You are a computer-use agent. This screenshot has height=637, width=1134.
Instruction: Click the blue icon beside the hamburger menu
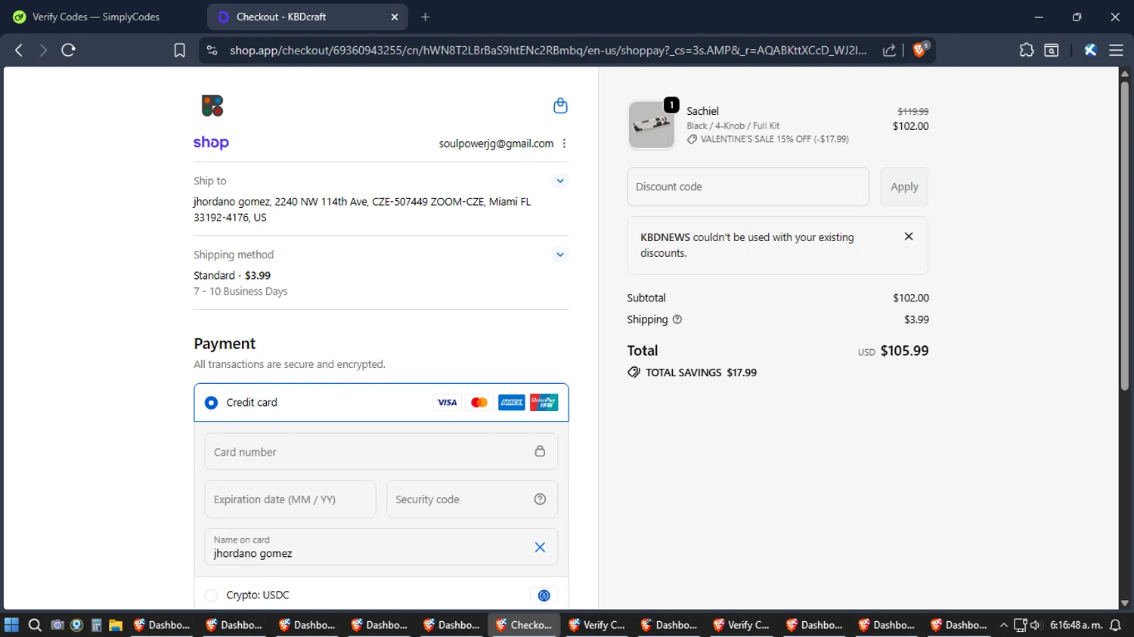click(x=1090, y=50)
